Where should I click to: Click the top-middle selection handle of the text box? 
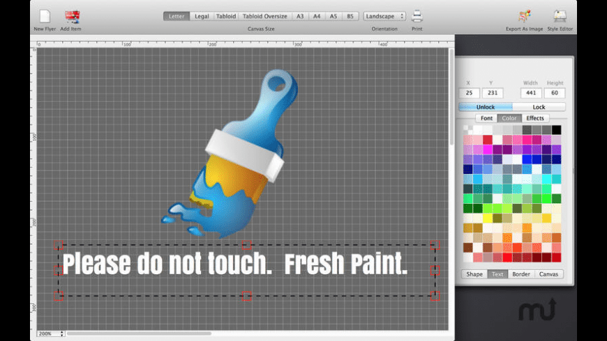tap(246, 245)
